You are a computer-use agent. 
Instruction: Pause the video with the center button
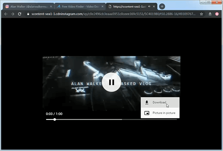coord(111,82)
